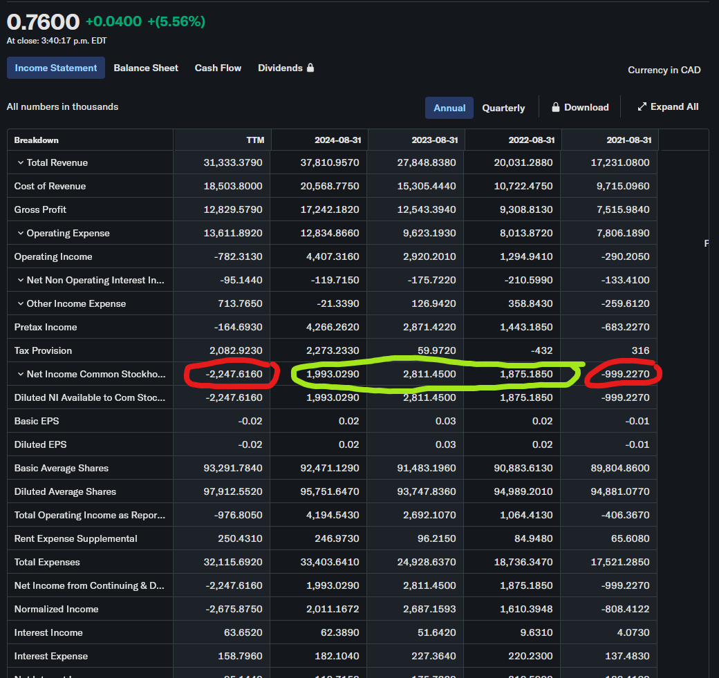719x678 pixels.
Task: Switch to Annual view
Action: (449, 108)
